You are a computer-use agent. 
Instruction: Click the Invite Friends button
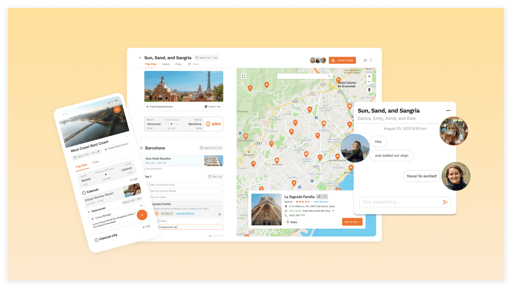(x=342, y=61)
